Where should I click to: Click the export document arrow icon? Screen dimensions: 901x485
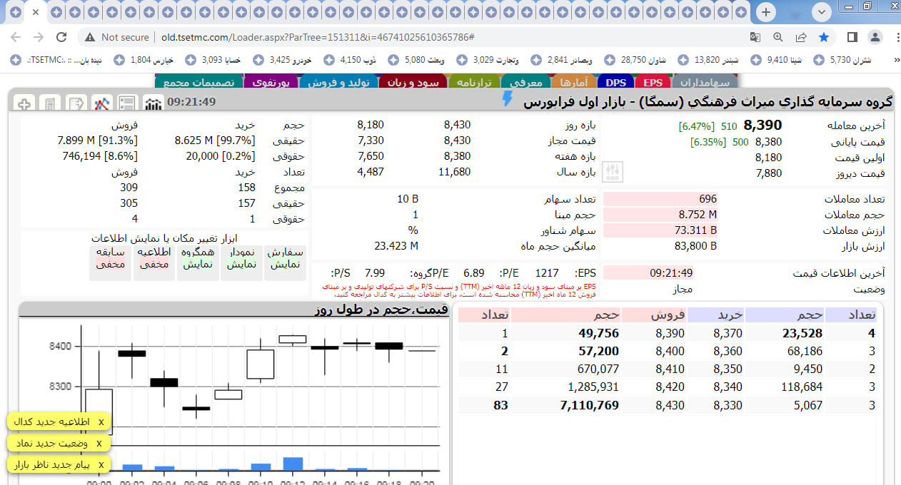click(76, 103)
